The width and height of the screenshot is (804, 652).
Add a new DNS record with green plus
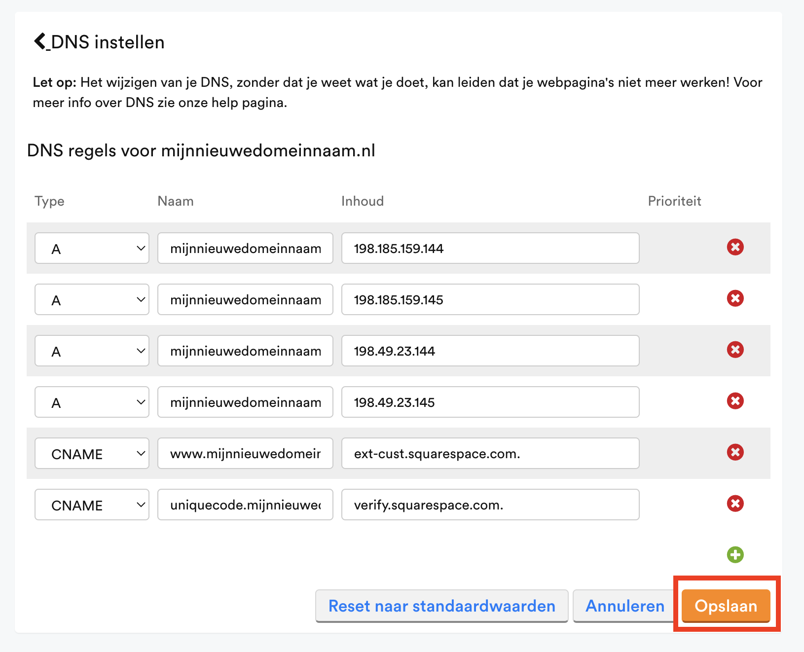pyautogui.click(x=735, y=555)
